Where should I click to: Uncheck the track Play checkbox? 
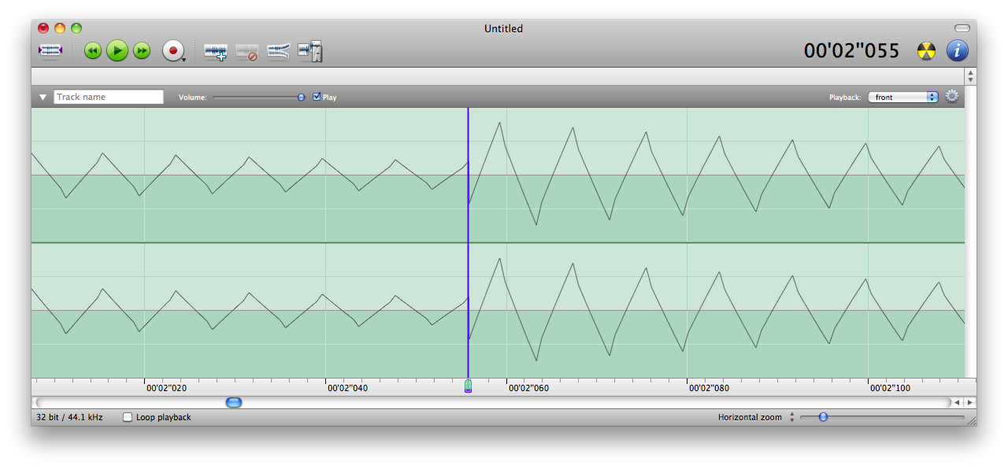click(x=317, y=97)
